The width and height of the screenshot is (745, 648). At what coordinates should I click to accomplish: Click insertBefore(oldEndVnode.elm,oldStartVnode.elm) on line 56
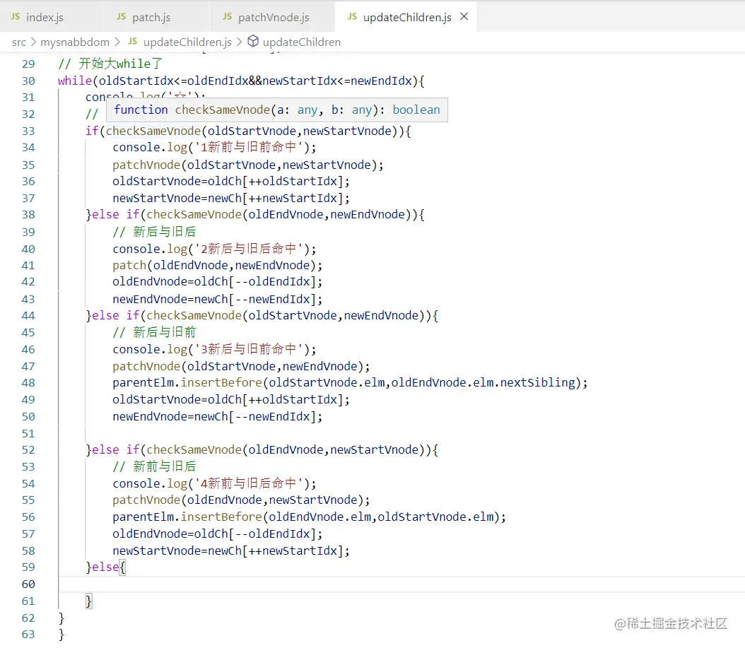point(310,517)
